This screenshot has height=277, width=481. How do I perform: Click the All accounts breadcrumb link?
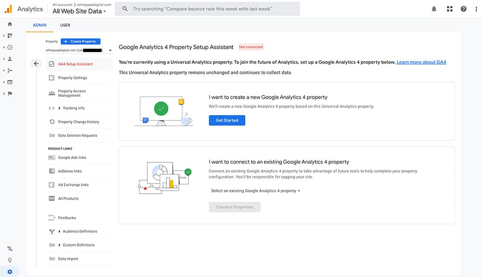tap(62, 5)
